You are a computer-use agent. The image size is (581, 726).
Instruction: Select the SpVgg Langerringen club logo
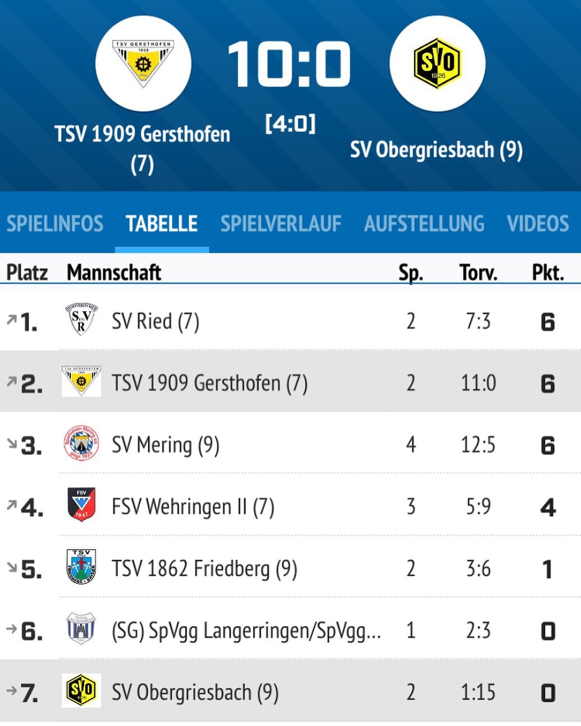tap(81, 628)
